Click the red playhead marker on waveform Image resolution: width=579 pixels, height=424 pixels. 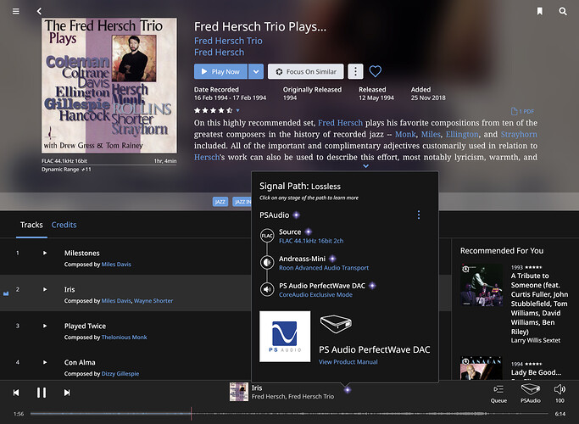(x=191, y=414)
